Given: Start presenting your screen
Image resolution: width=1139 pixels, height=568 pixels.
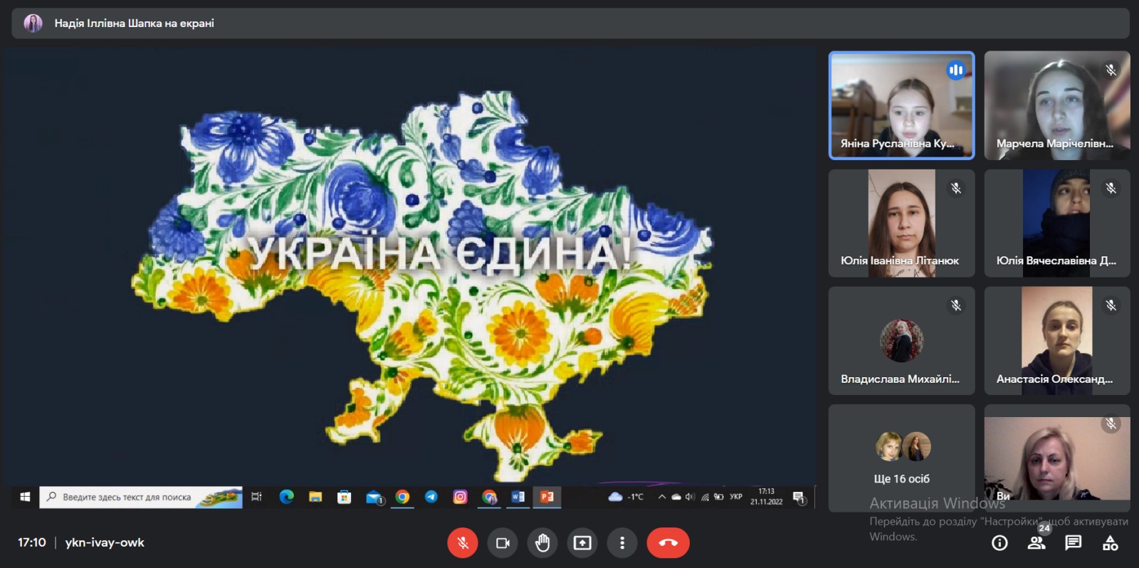Looking at the screenshot, I should [582, 543].
